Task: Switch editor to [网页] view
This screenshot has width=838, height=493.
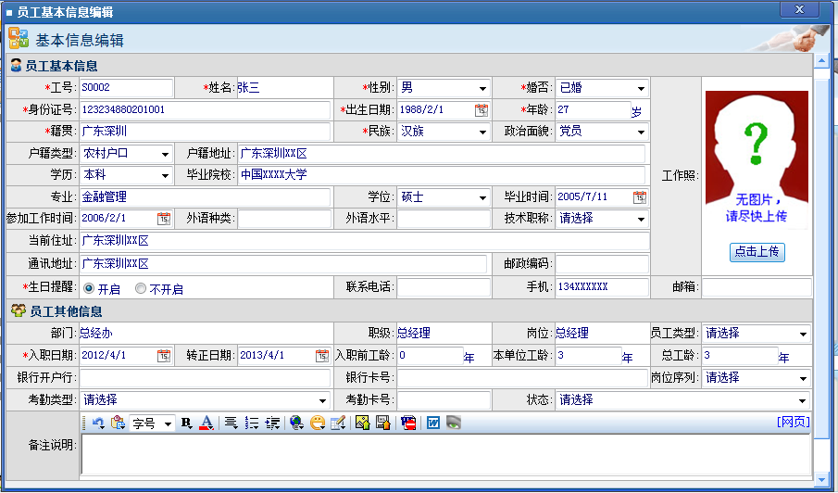Action: [794, 422]
